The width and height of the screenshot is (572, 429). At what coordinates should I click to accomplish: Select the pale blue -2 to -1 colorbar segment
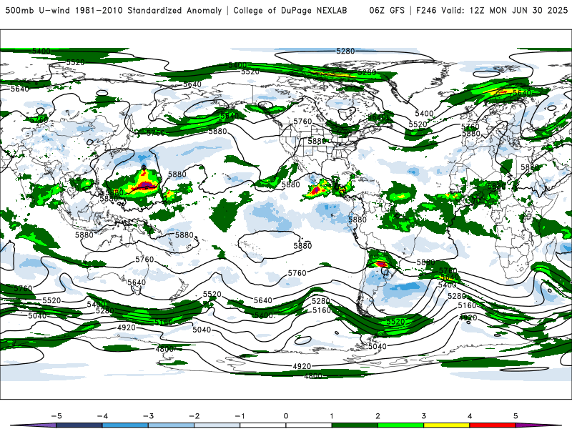(x=217, y=425)
